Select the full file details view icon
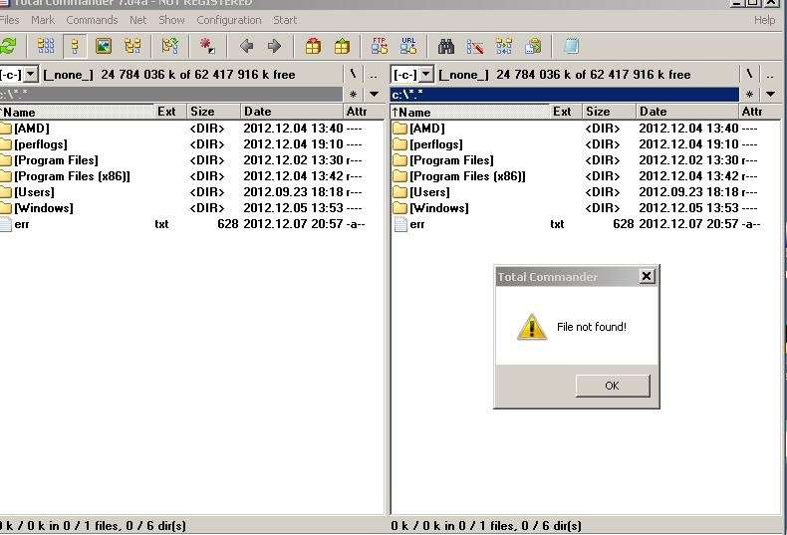Image resolution: width=787 pixels, height=535 pixels. pyautogui.click(x=75, y=47)
